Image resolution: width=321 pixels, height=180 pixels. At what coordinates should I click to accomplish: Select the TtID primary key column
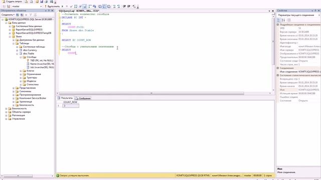coord(42,60)
